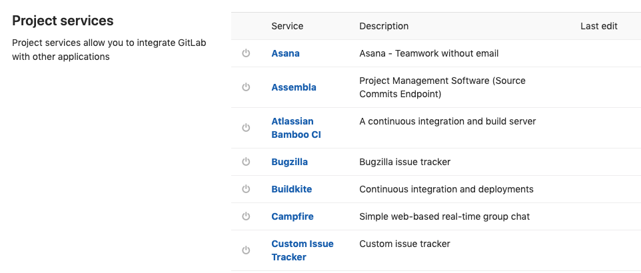Click the Description column header
The width and height of the screenshot is (641, 273).
[x=384, y=26]
